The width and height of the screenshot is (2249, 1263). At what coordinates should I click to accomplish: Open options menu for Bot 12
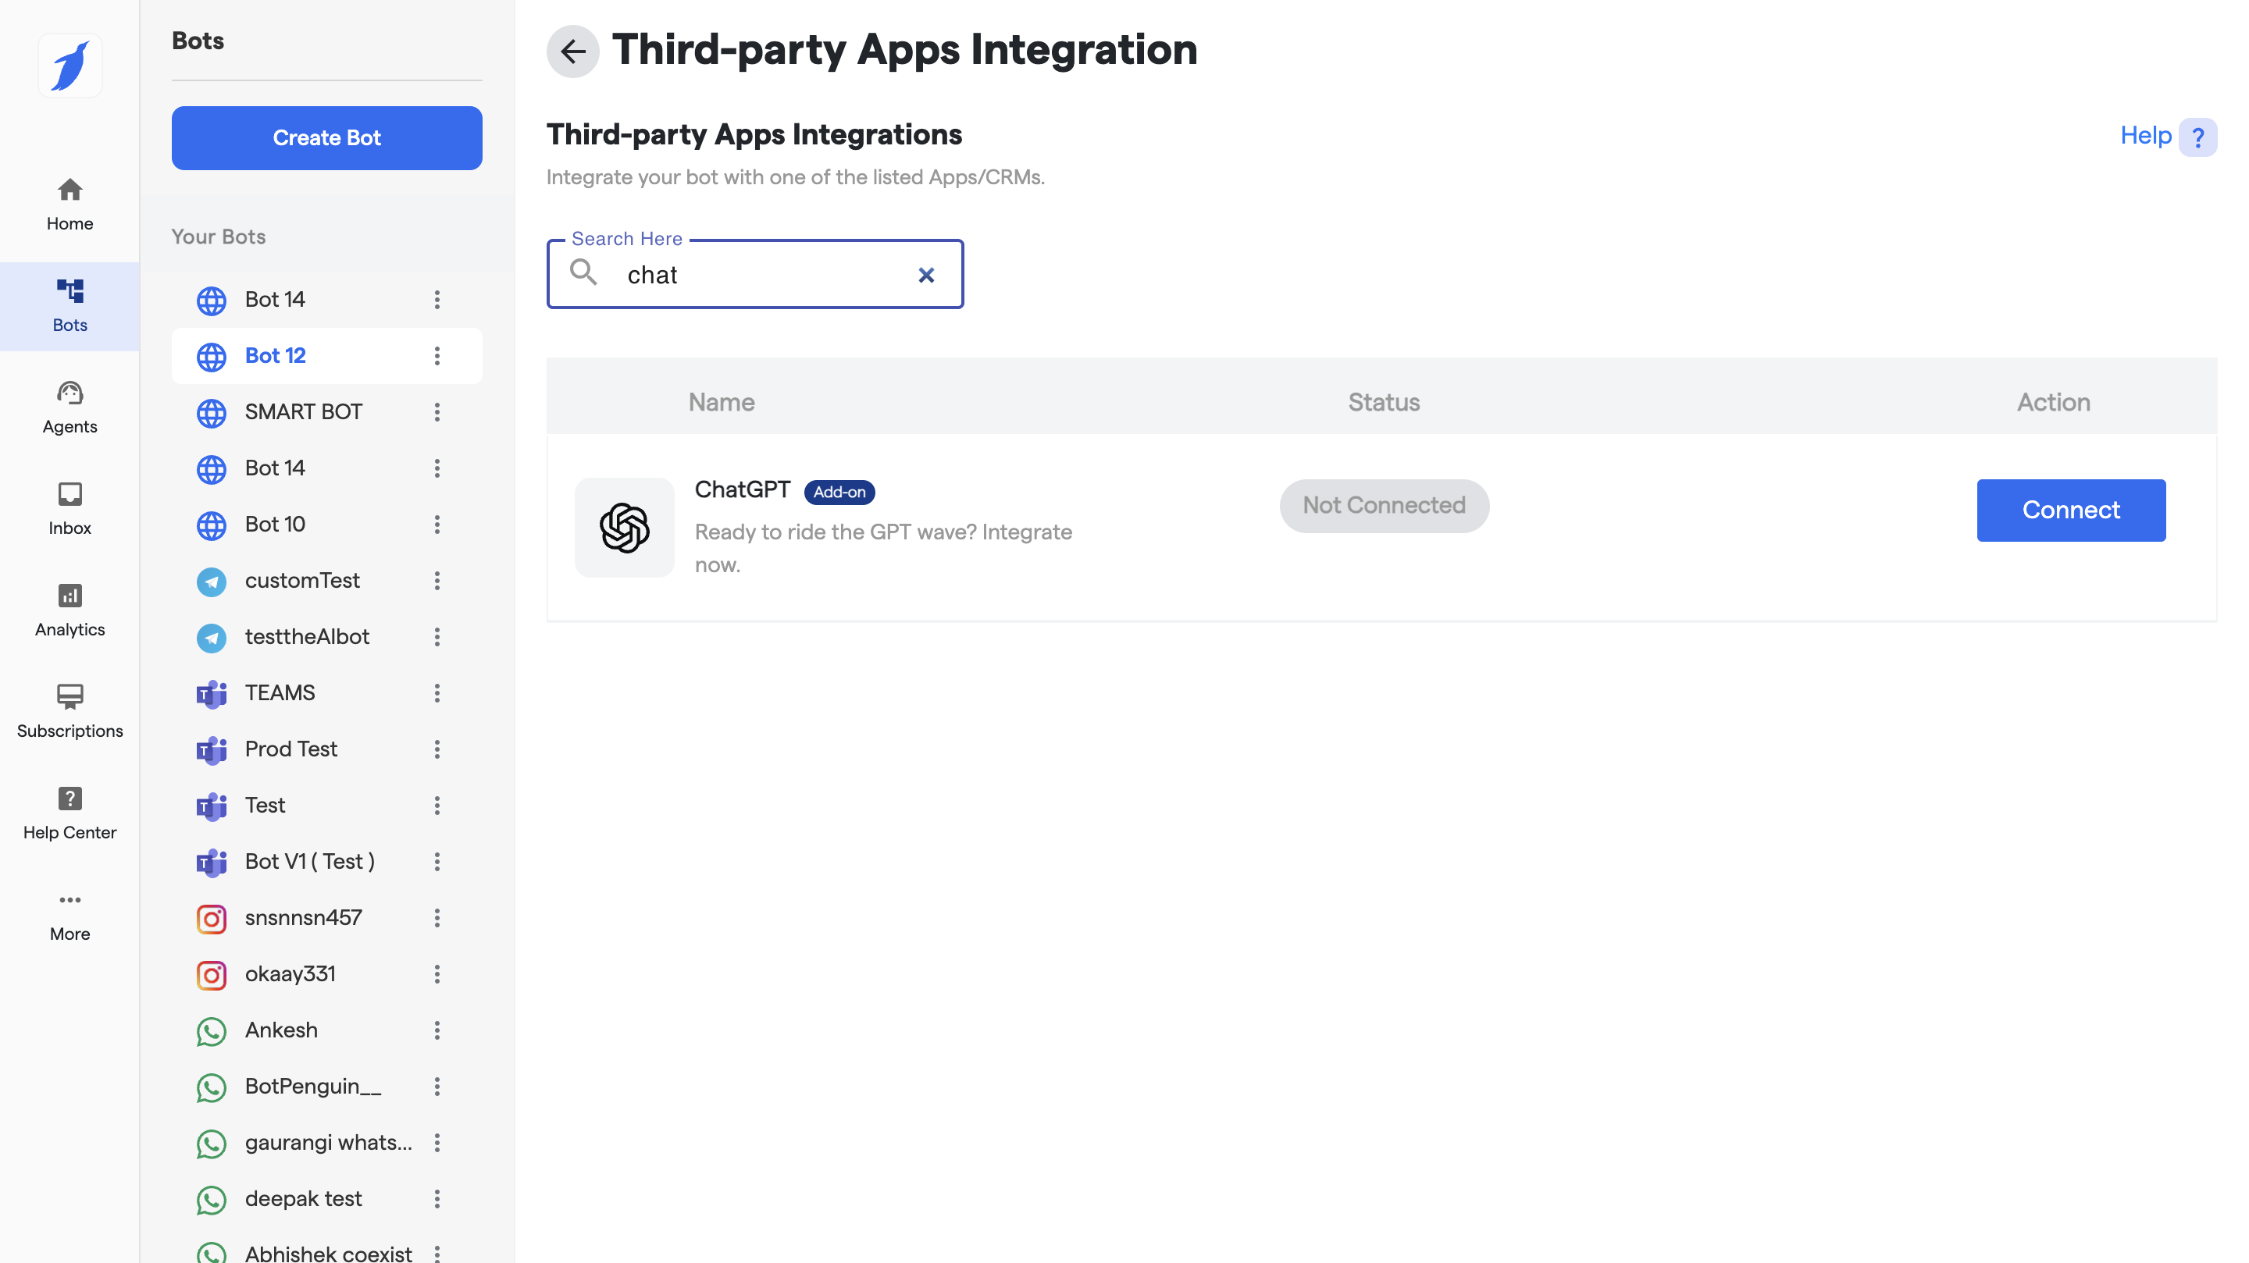pos(437,355)
